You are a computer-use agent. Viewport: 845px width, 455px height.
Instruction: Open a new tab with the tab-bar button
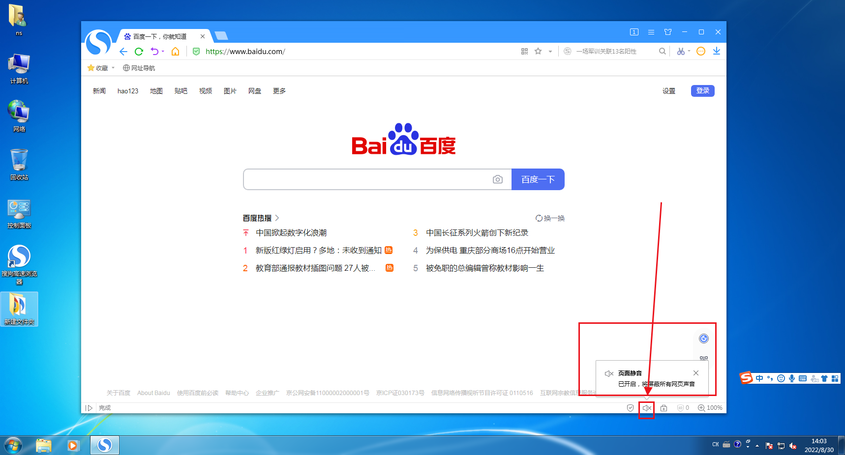tap(221, 35)
